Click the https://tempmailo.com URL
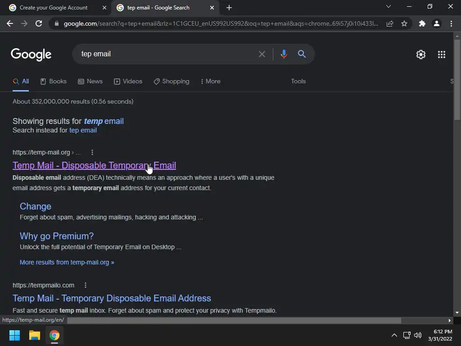461x346 pixels. click(x=43, y=285)
